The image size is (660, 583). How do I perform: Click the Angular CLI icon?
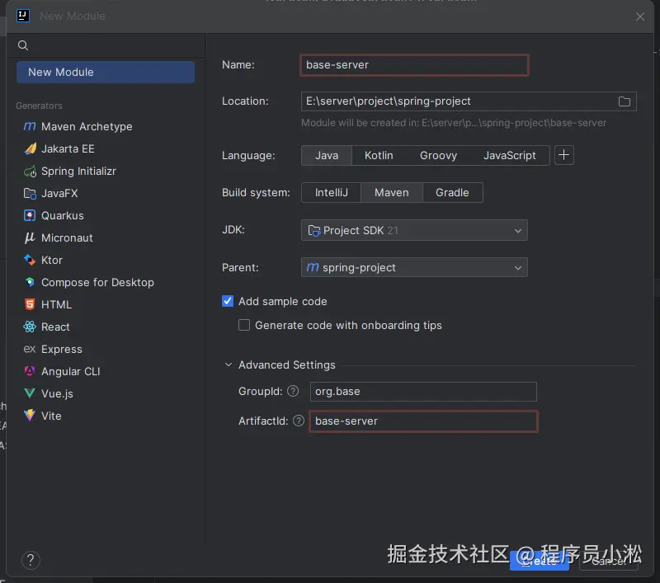click(x=30, y=371)
